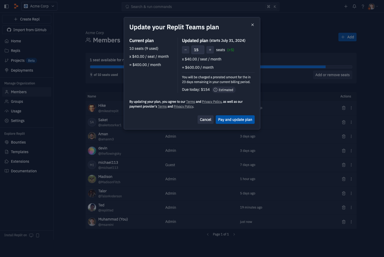
Task: Open the user avatar account menu
Action: tap(373, 6)
